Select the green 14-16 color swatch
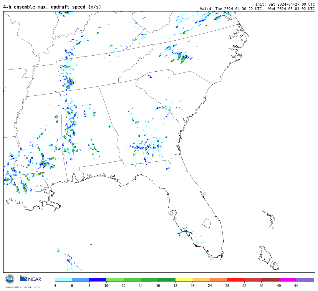 tap(150, 280)
